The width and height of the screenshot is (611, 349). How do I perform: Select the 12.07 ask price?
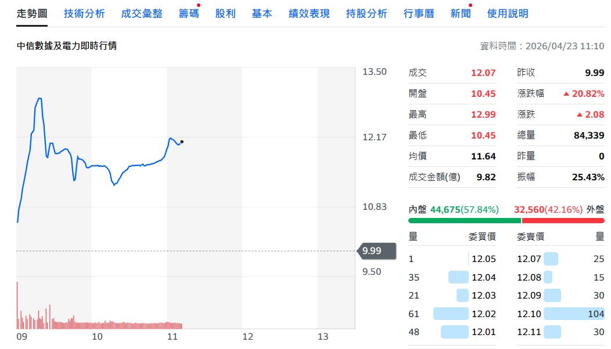[529, 259]
